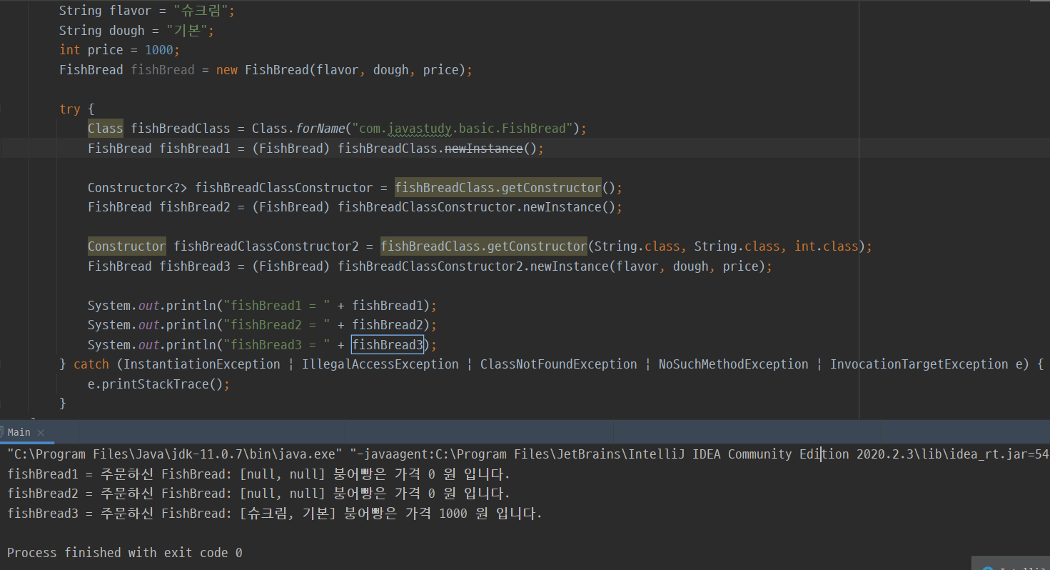Screen dimensions: 1050x570
Task: Click the blue IntelliJ notification icon
Action: (x=988, y=569)
